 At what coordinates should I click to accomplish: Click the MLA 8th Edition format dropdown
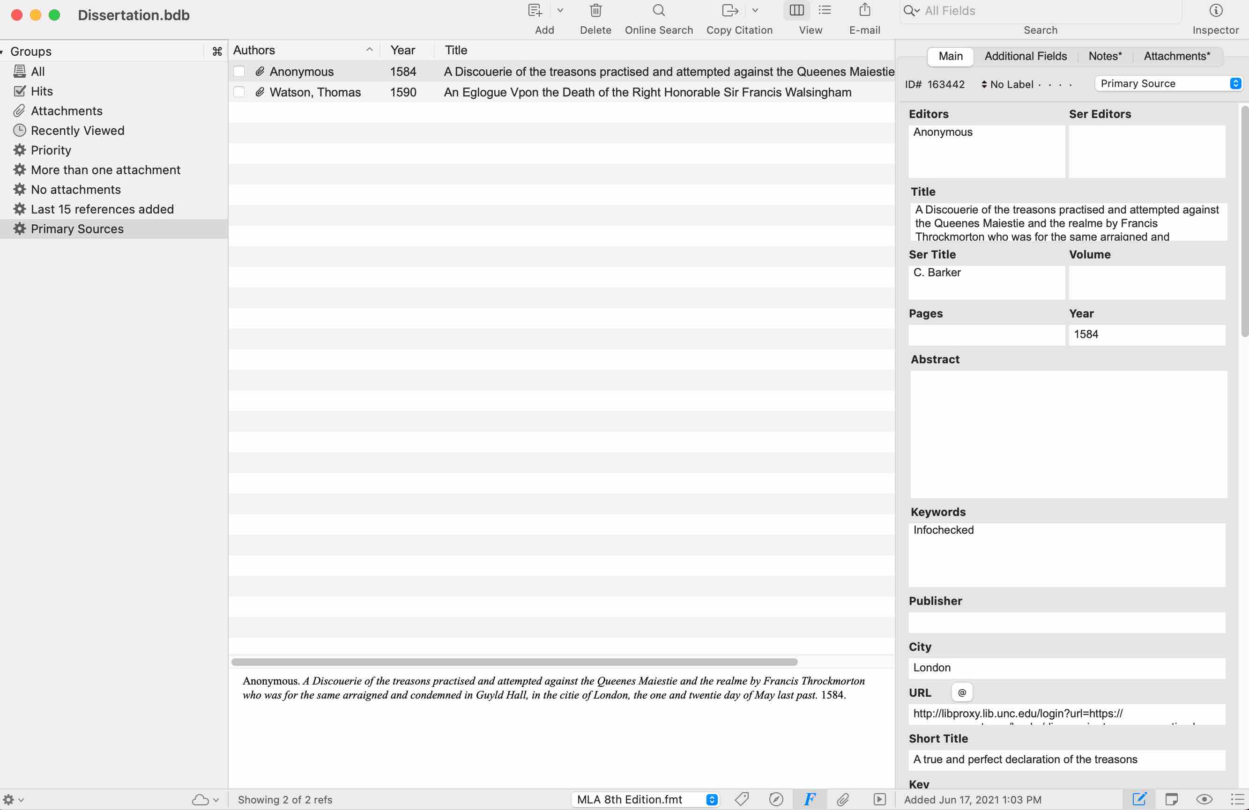(x=713, y=799)
